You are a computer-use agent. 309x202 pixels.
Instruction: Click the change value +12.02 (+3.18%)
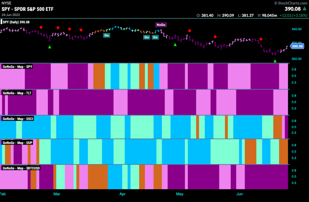[x=293, y=15]
